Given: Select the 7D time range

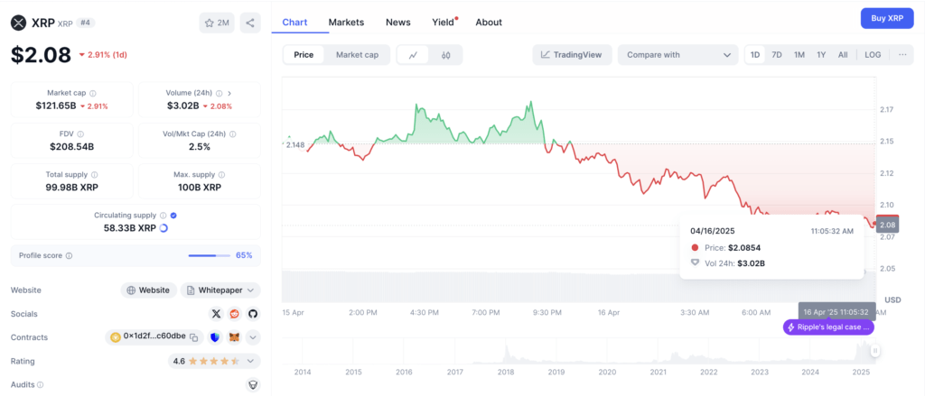Looking at the screenshot, I should [777, 55].
